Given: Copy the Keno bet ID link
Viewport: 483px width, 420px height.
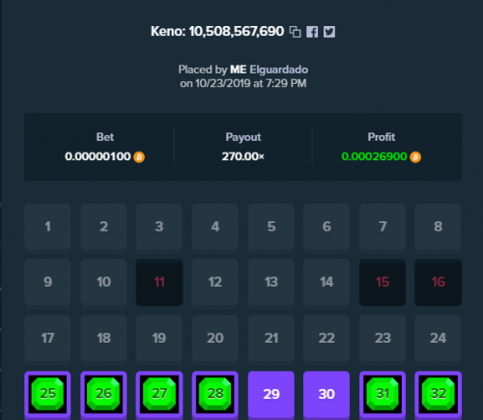Looking at the screenshot, I should tap(295, 32).
